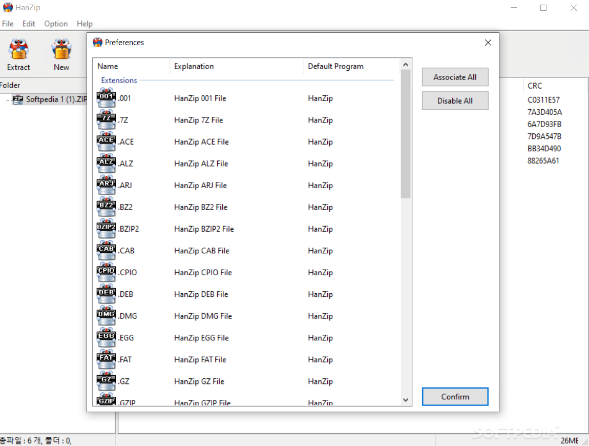Click the Default Program column header
Viewport: 589px width, 446px height.
[351, 66]
